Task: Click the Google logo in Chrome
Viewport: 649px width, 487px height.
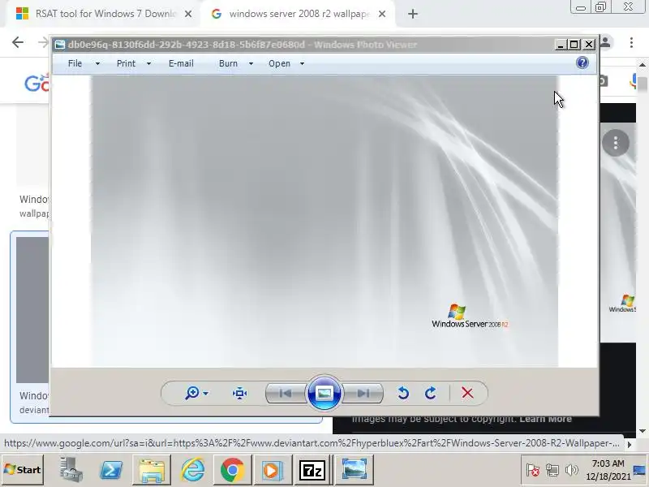Action: click(37, 84)
